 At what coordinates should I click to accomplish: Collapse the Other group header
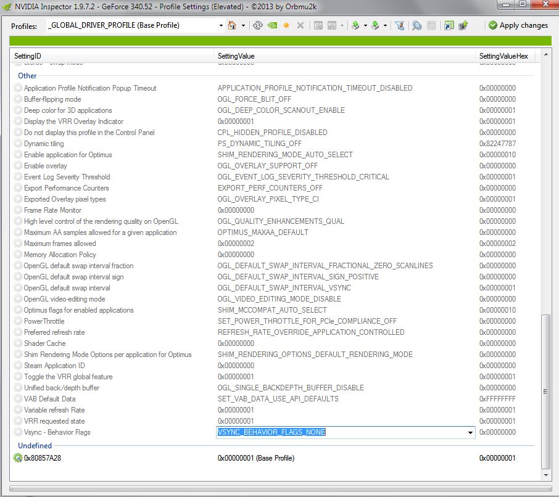point(27,75)
